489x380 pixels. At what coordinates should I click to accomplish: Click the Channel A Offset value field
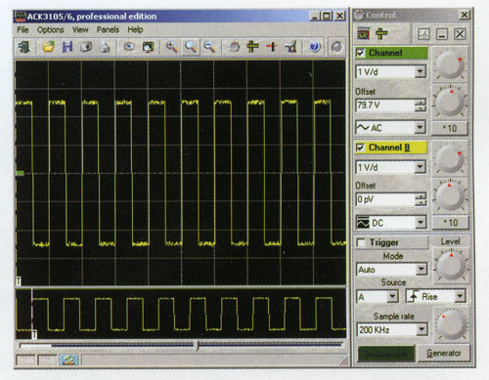(x=385, y=106)
